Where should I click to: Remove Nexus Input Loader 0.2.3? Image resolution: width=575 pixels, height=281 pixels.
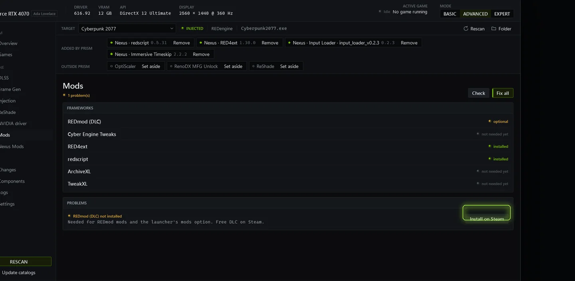409,43
